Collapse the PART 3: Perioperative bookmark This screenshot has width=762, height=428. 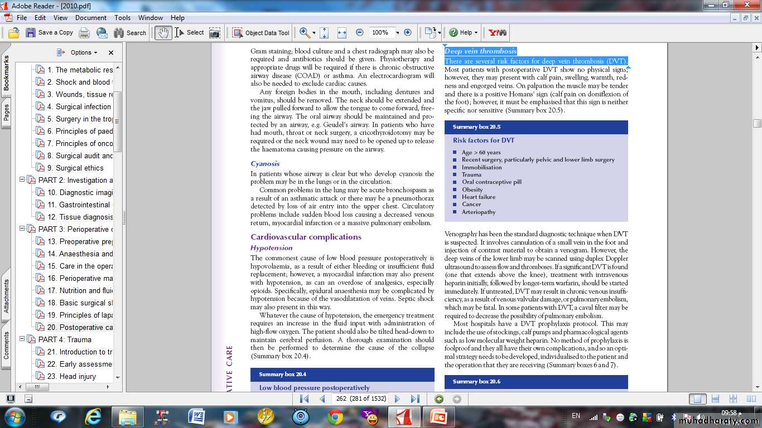[22, 229]
